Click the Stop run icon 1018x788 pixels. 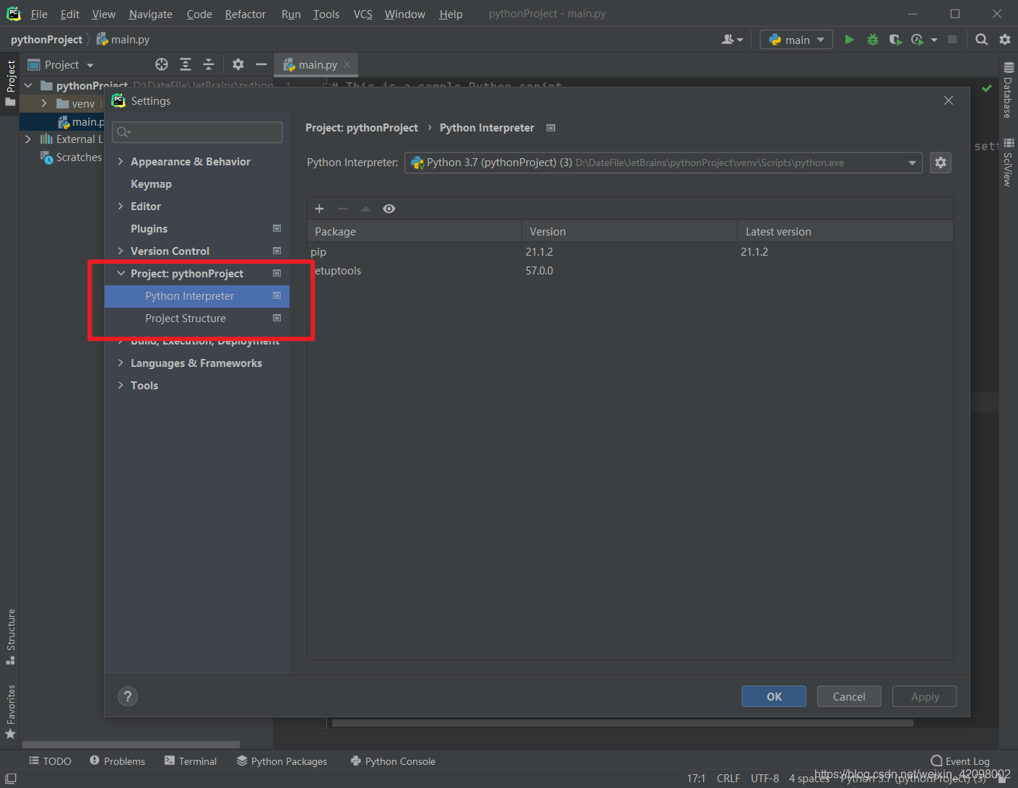pyautogui.click(x=952, y=40)
